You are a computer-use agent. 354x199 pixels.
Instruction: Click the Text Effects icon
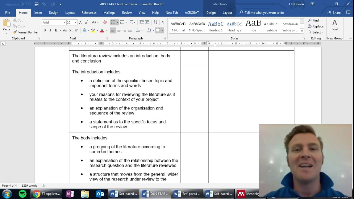point(85,30)
